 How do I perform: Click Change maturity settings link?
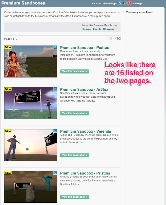(138, 4)
